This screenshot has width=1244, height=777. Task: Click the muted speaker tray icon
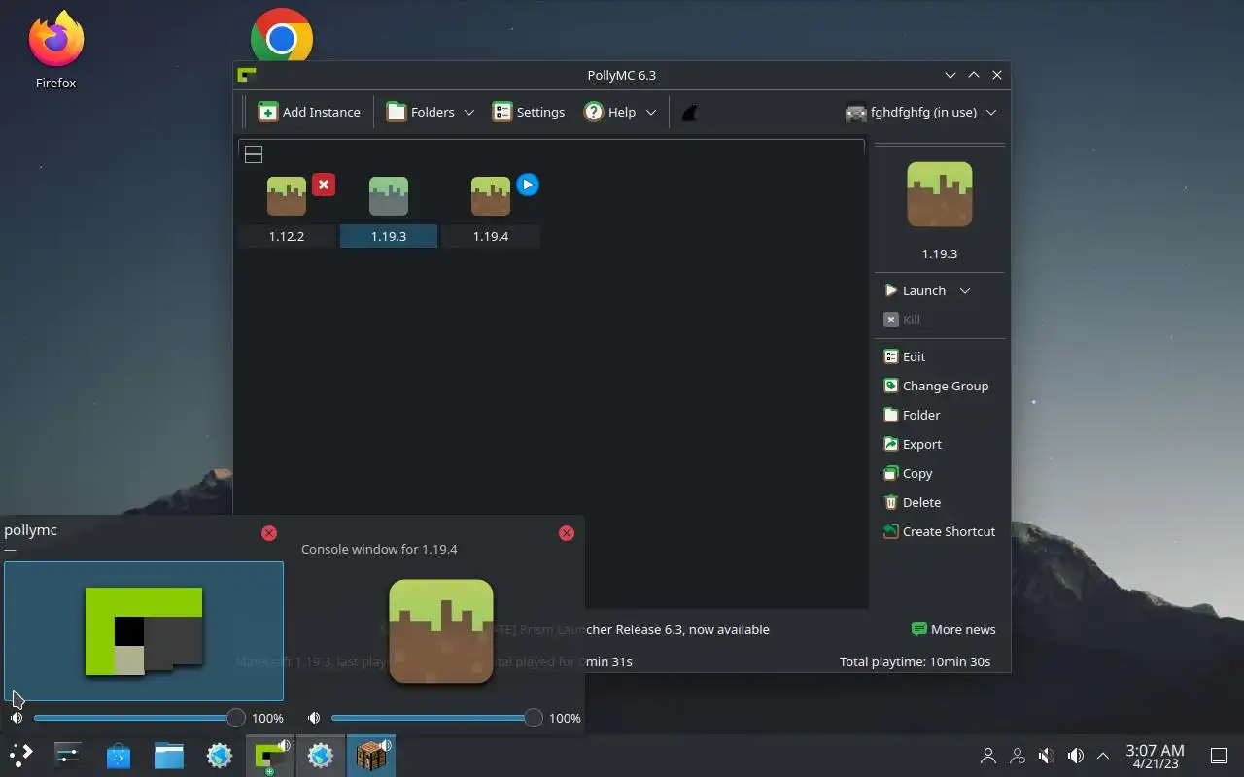click(x=1047, y=756)
